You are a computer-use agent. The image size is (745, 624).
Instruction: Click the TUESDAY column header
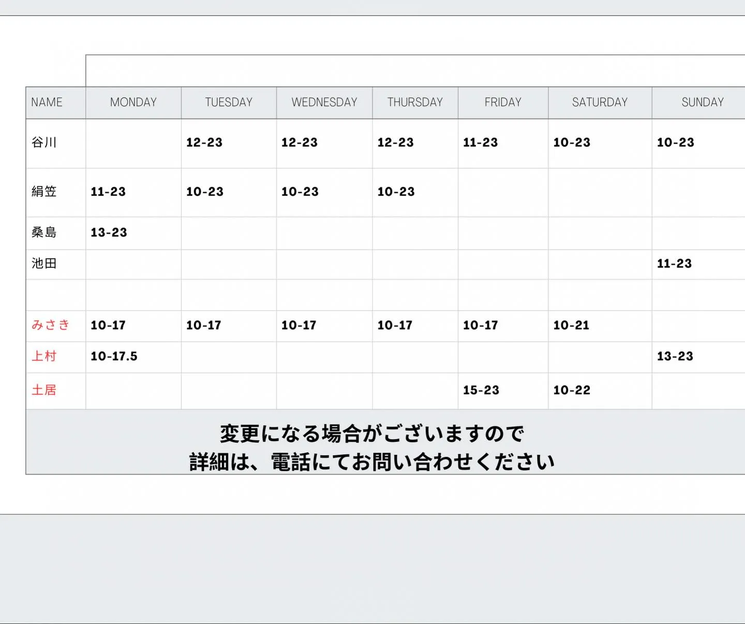228,102
